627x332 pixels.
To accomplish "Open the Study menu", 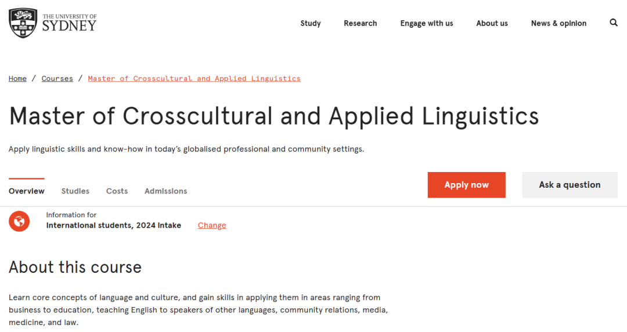I will 311,24.
